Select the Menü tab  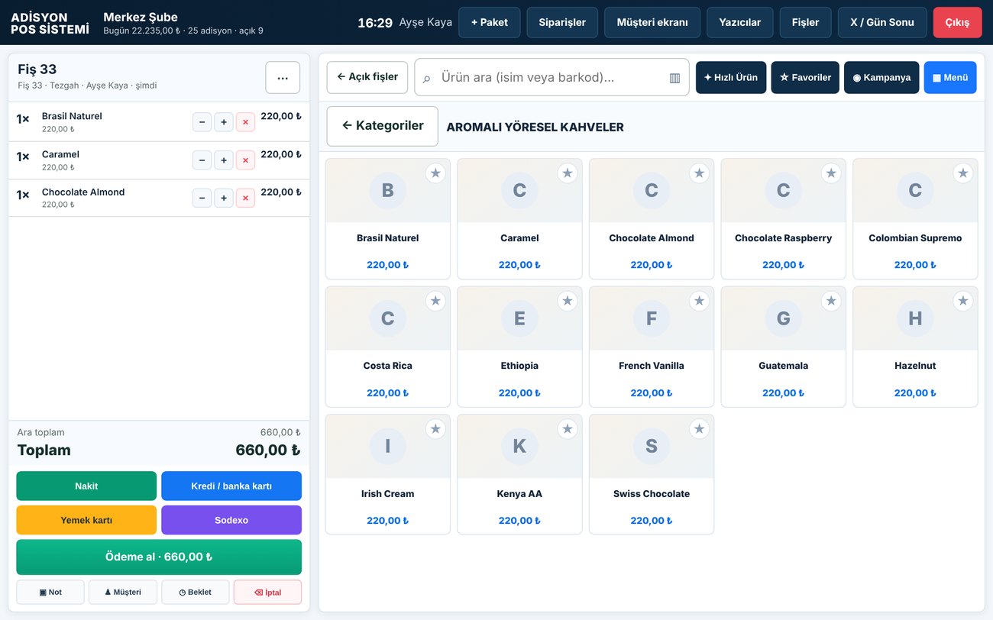click(x=950, y=78)
